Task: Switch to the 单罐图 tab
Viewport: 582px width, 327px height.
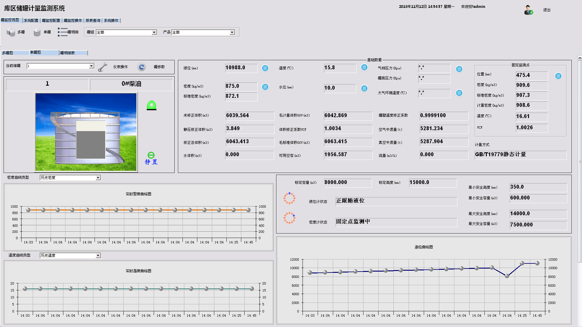Action: click(x=44, y=52)
